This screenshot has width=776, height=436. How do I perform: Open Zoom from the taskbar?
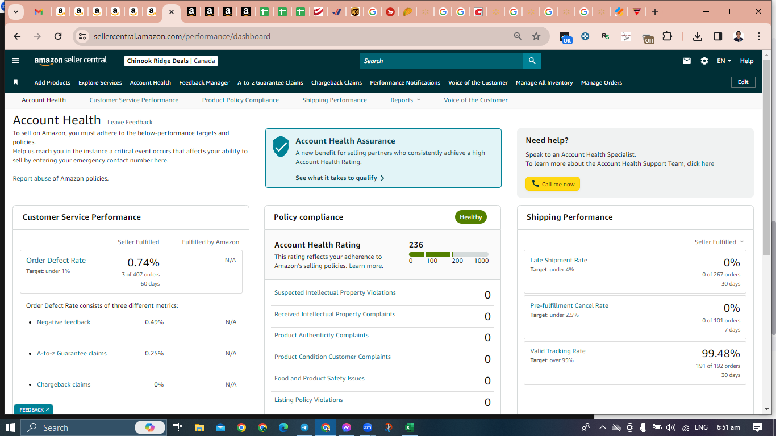click(x=368, y=427)
